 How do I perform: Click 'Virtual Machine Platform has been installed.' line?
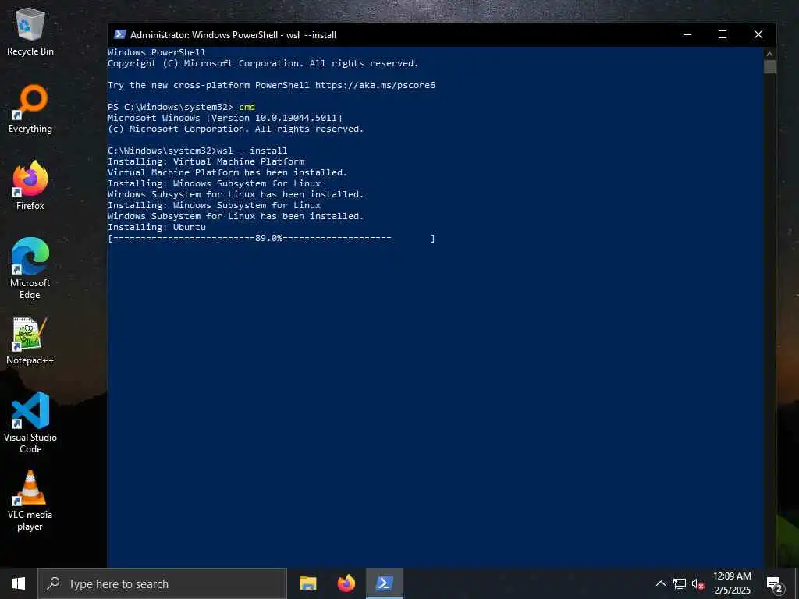(x=227, y=172)
